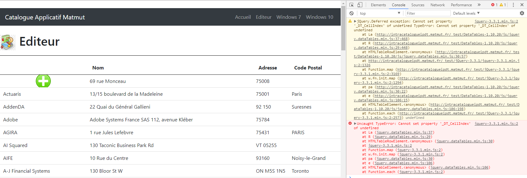The width and height of the screenshot is (527, 178).
Task: Click the Editeur page logo icon
Action: pyautogui.click(x=8, y=42)
